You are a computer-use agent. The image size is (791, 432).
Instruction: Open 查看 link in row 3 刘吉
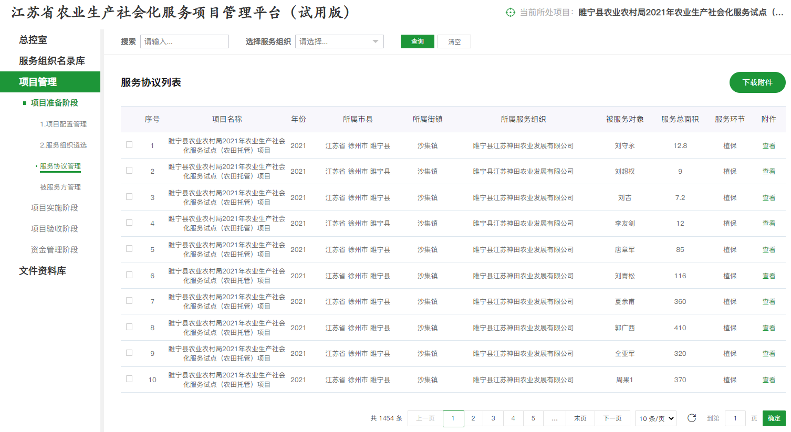click(769, 197)
